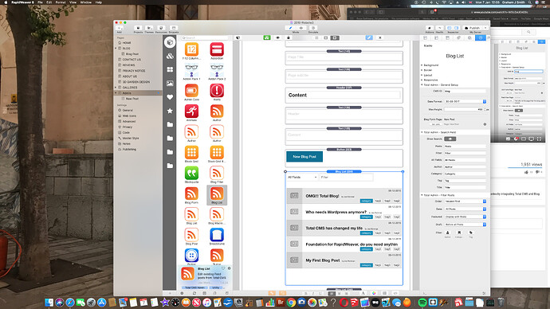Select the Alerts stack icon
Viewport: 550px width, 309px height.
[x=217, y=91]
